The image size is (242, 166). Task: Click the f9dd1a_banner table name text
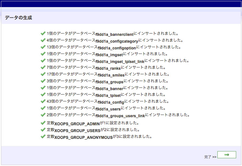pyautogui.click(x=109, y=88)
